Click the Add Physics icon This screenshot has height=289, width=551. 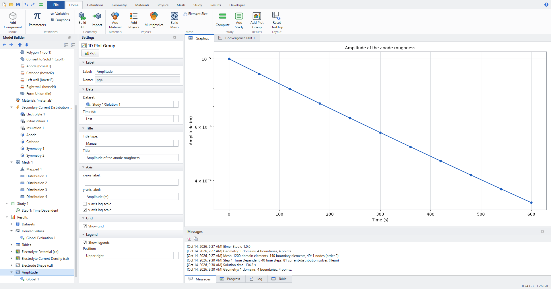(134, 16)
